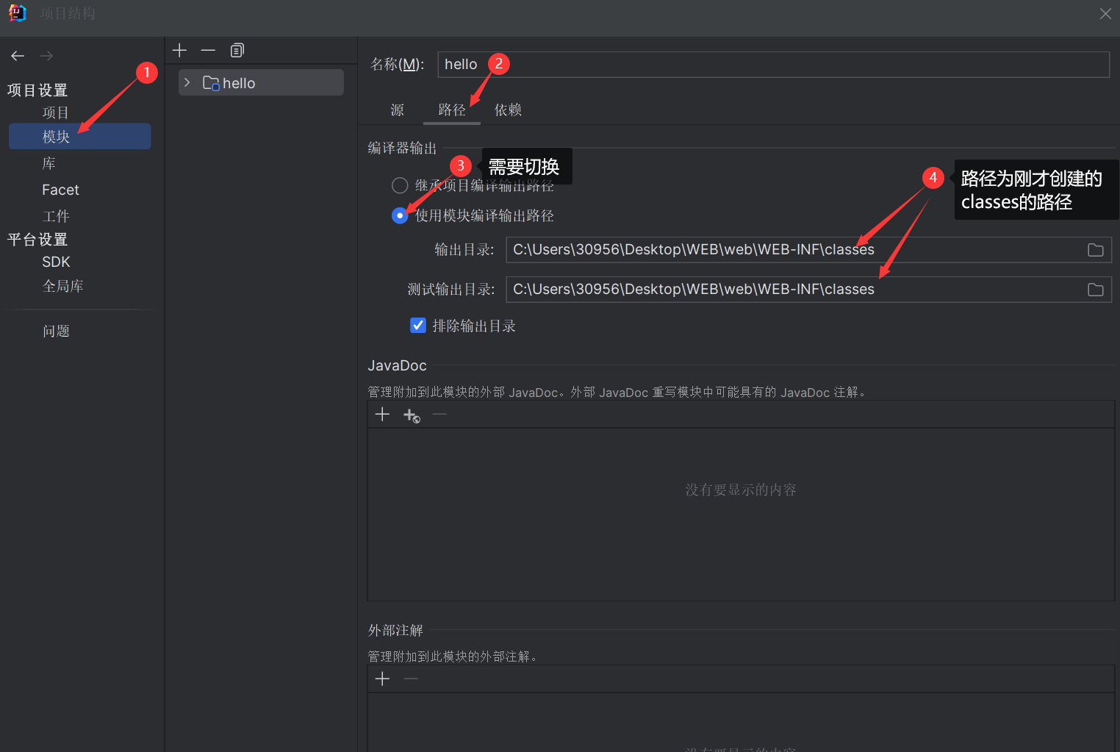Viewport: 1120px width, 752px height.
Task: Remove JavaDoc entry with minus icon
Action: (439, 415)
